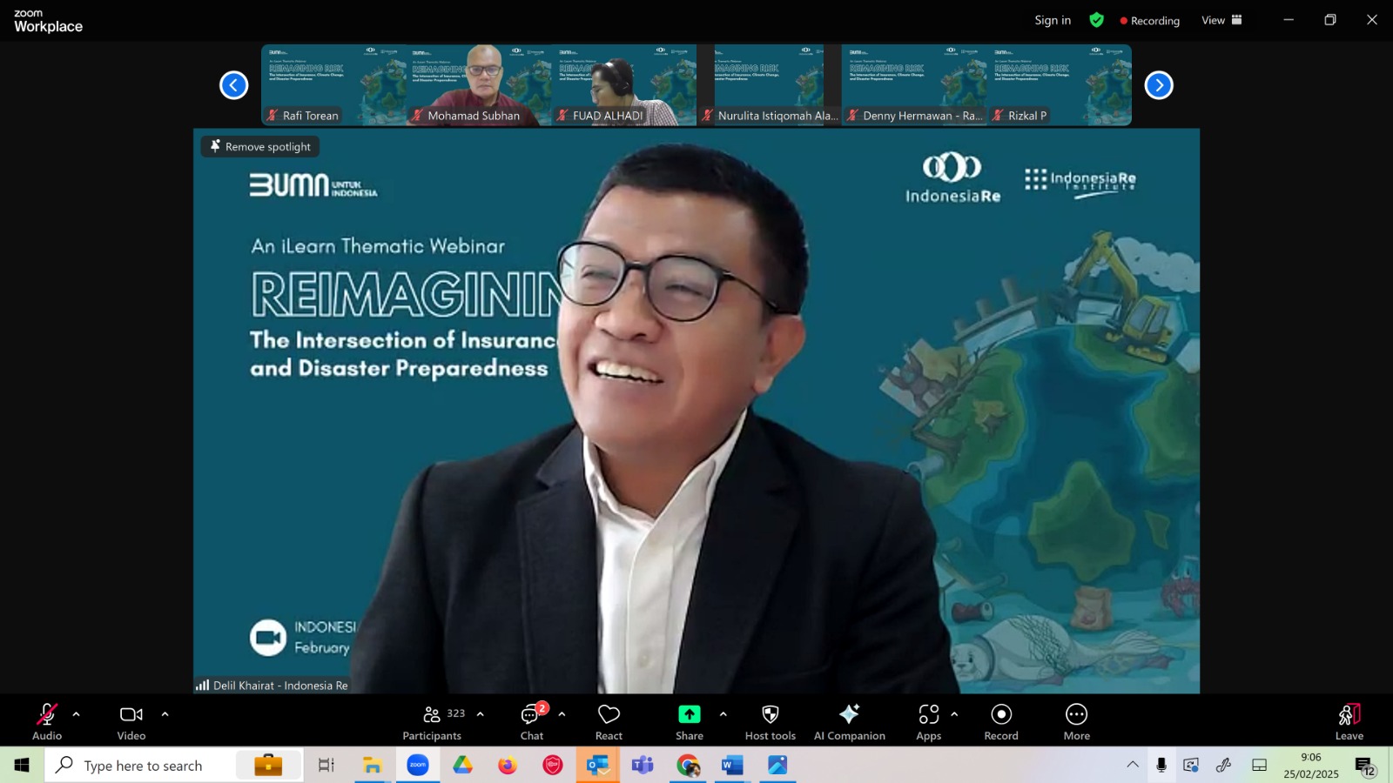Open Microsoft Teams from taskbar
This screenshot has height=783, width=1393.
point(643,766)
